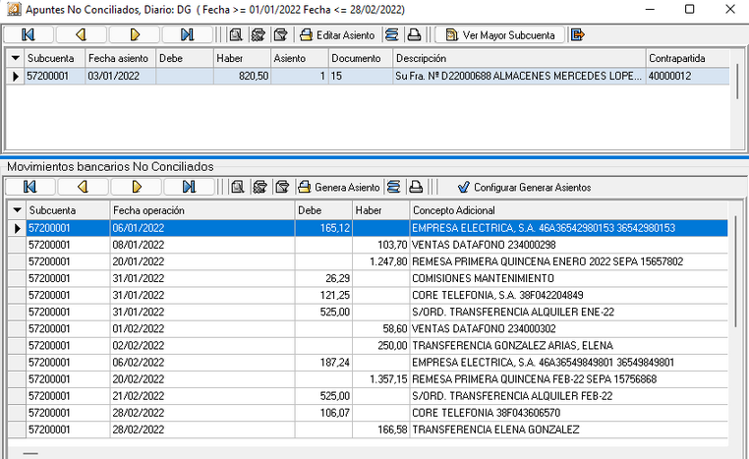
Task: Go to first bank movement record
Action: (x=30, y=187)
